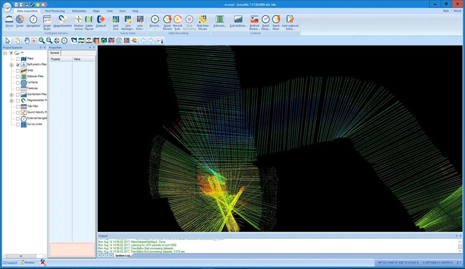Enable Sub-bottom Files checkbox
Viewport: 465px width, 269px height.
pos(18,94)
